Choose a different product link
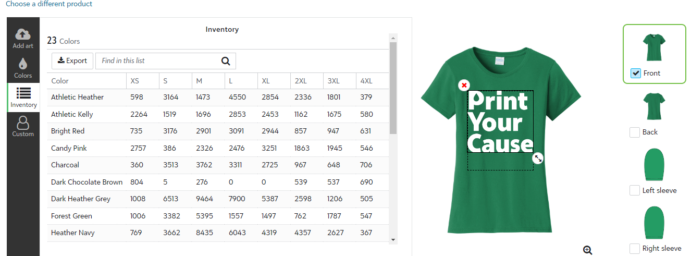Screen dimensions: 691x256 point(49,4)
